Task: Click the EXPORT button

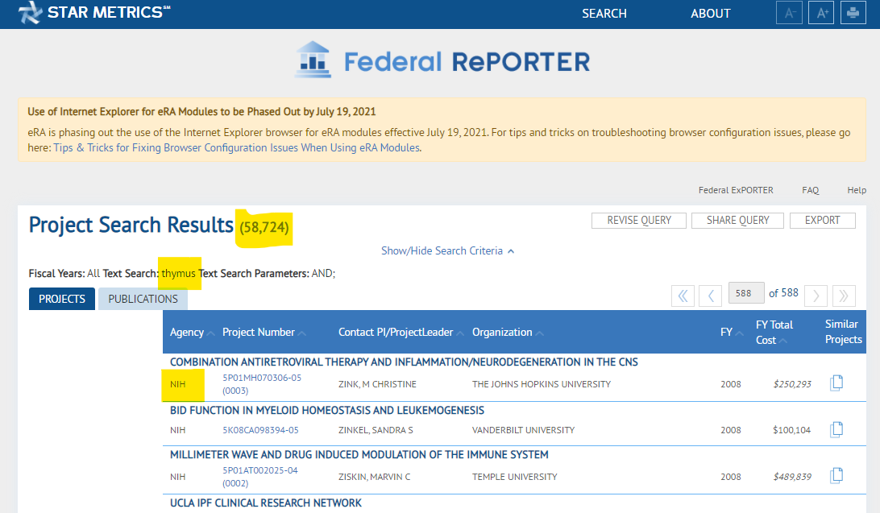Action: 822,221
